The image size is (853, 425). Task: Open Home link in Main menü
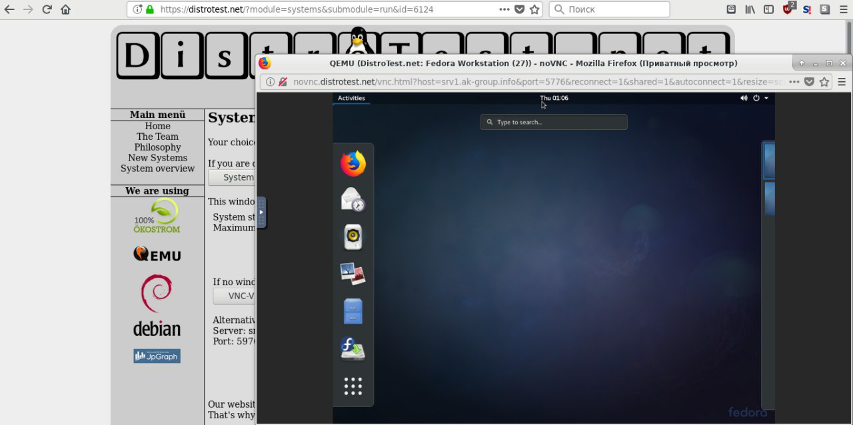coord(158,126)
